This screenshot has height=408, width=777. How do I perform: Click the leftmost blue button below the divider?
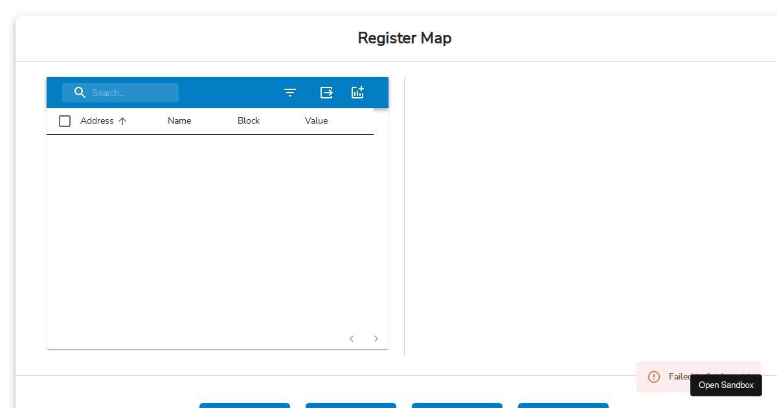click(245, 405)
